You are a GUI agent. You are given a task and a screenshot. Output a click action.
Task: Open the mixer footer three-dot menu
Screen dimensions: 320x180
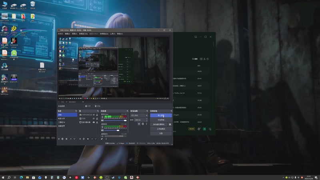point(106,139)
